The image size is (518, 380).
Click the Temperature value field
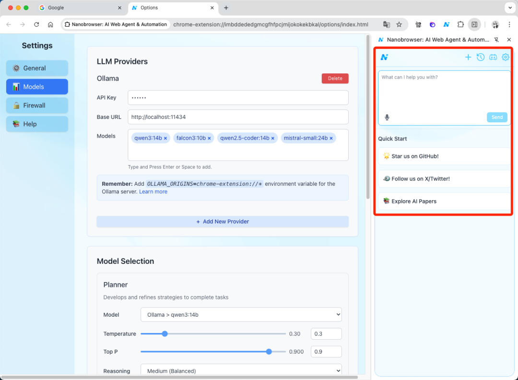point(326,334)
